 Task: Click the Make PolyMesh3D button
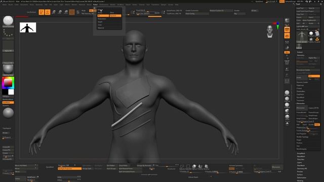click(311, 20)
